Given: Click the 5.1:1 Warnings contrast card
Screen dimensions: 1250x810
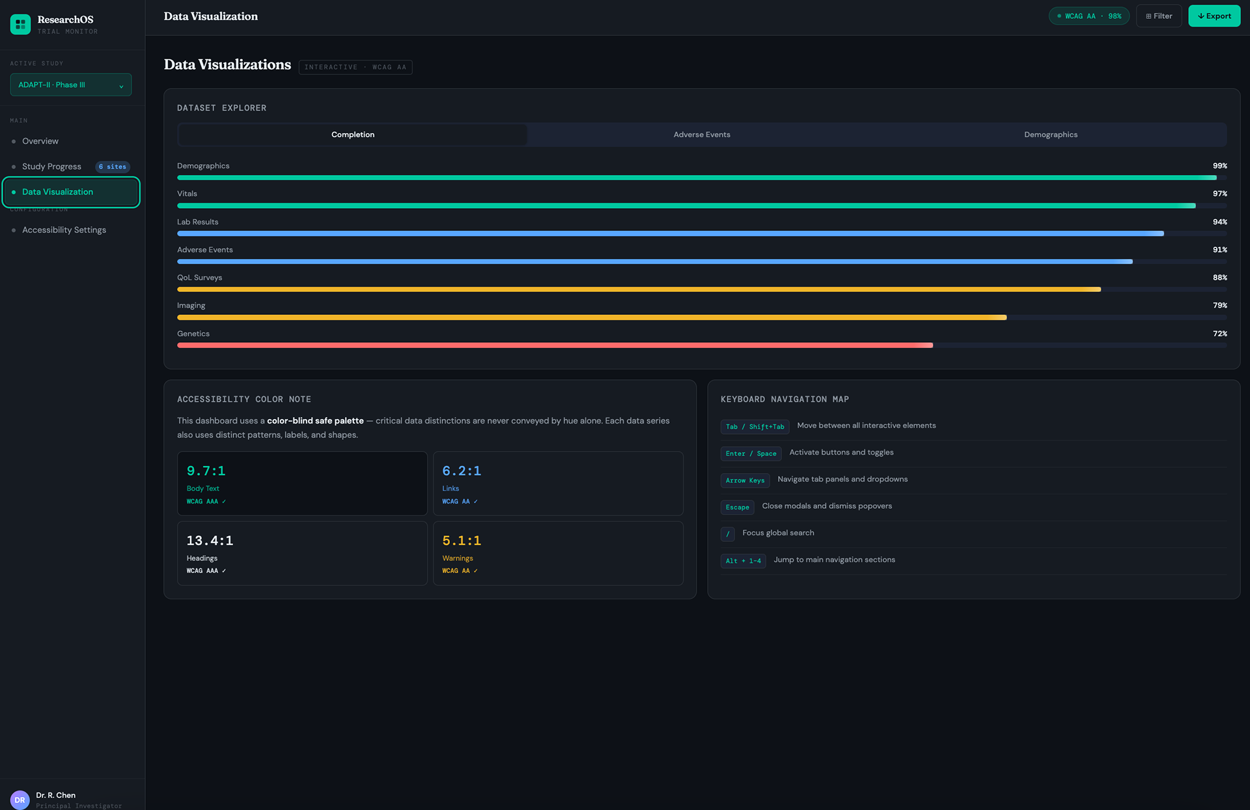Looking at the screenshot, I should pyautogui.click(x=557, y=553).
